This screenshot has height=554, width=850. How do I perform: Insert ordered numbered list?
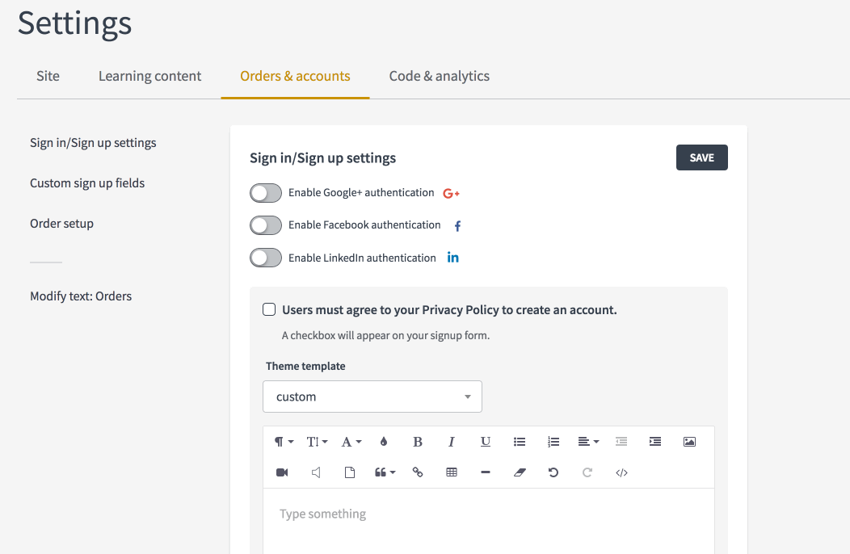pyautogui.click(x=553, y=442)
